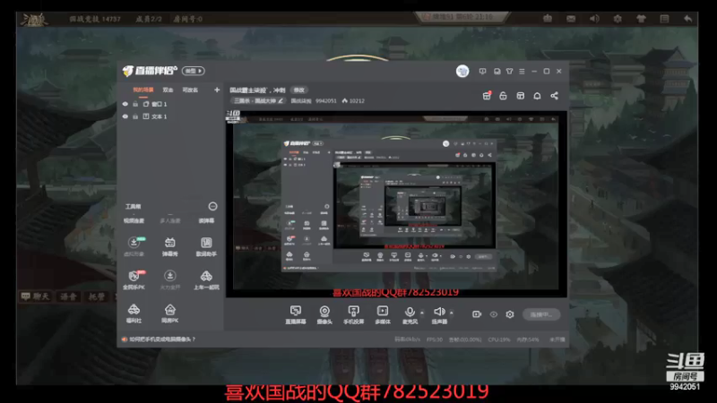Viewport: 717px width, 403px height.
Task: Open the feedback message icon in title bar
Action: tap(482, 72)
